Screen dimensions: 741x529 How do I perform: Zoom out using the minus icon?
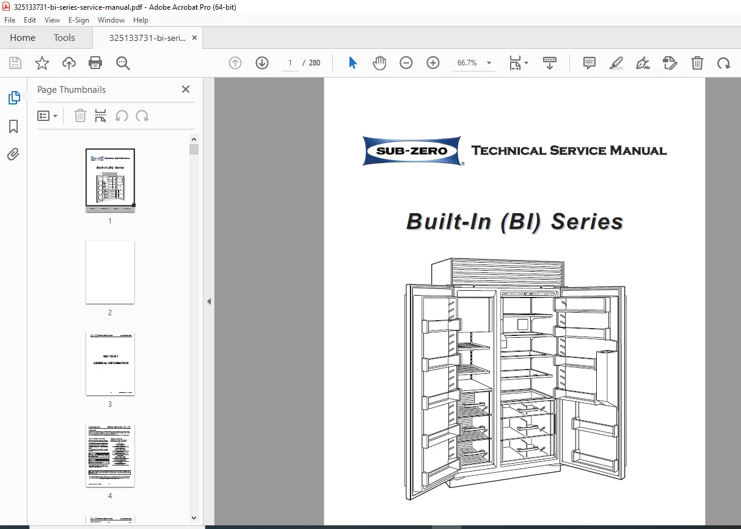pyautogui.click(x=406, y=63)
